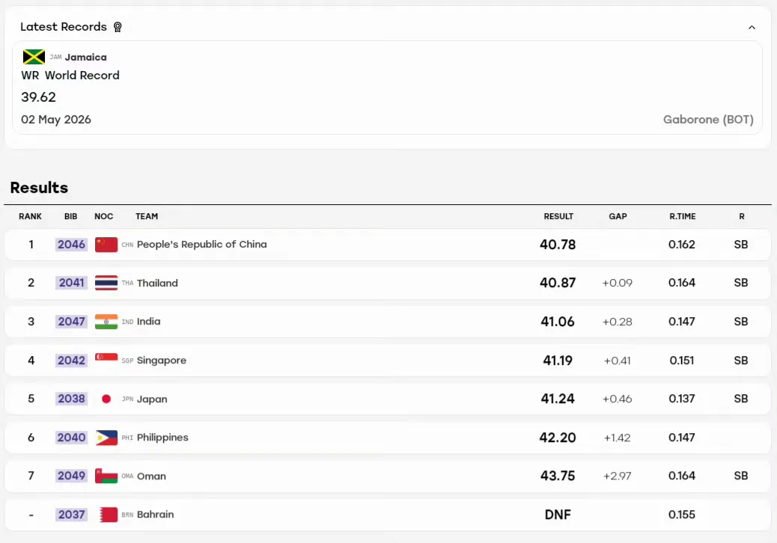Image resolution: width=777 pixels, height=543 pixels.
Task: Click the Singapore flag icon
Action: pyautogui.click(x=106, y=361)
